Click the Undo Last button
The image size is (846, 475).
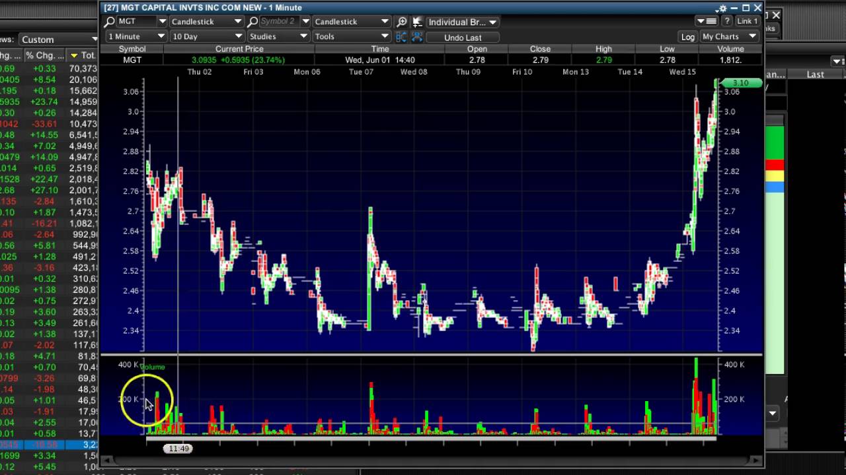point(463,38)
